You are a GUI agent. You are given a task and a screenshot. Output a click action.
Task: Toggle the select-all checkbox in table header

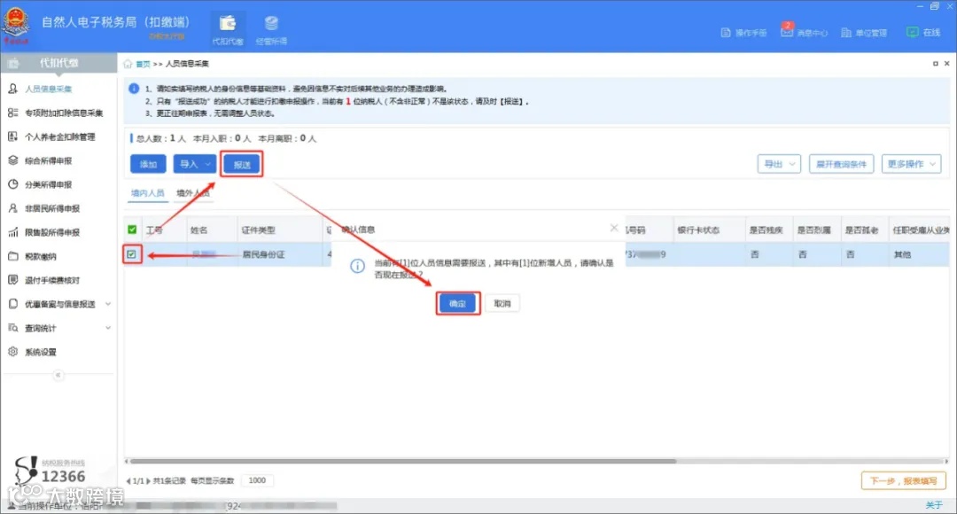[132, 230]
